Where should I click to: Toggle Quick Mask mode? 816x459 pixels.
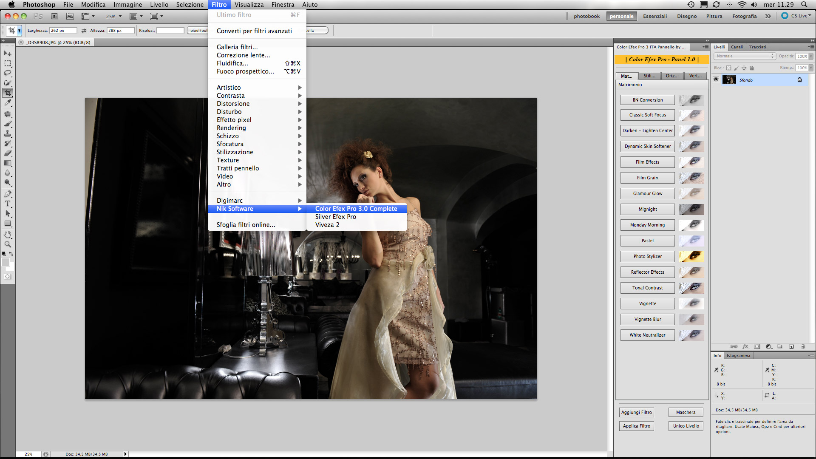(8, 277)
